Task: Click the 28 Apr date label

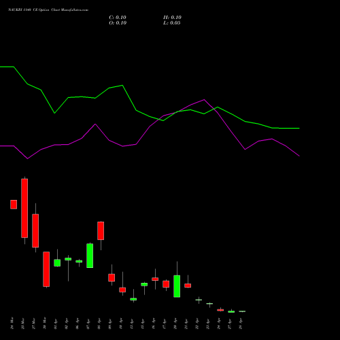Action: pyautogui.click(x=241, y=324)
